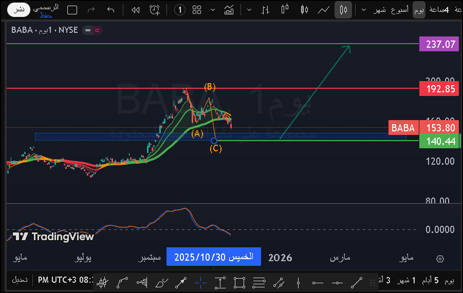463x293 pixels.
Task: Select the bars chart type icon
Action: [x=266, y=10]
